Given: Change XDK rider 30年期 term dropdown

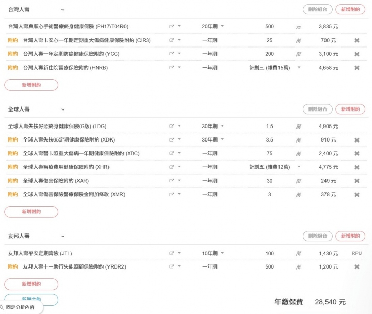Looking at the screenshot, I should click(212, 139).
